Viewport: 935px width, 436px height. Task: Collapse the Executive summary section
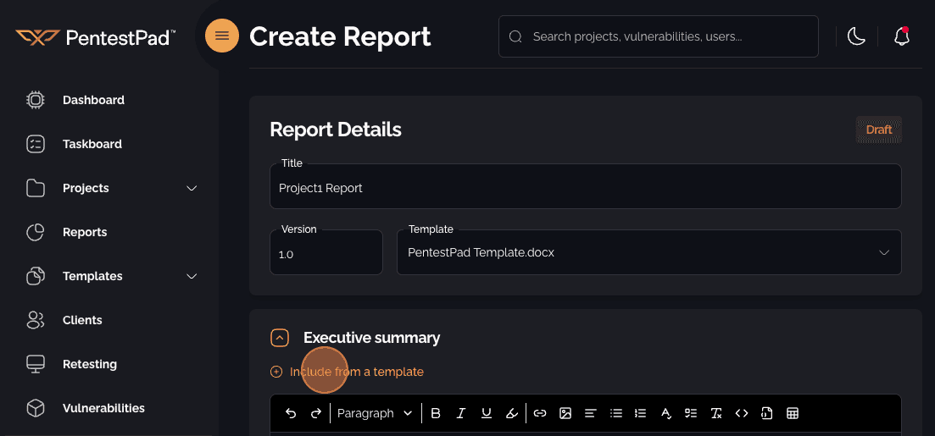pos(280,339)
